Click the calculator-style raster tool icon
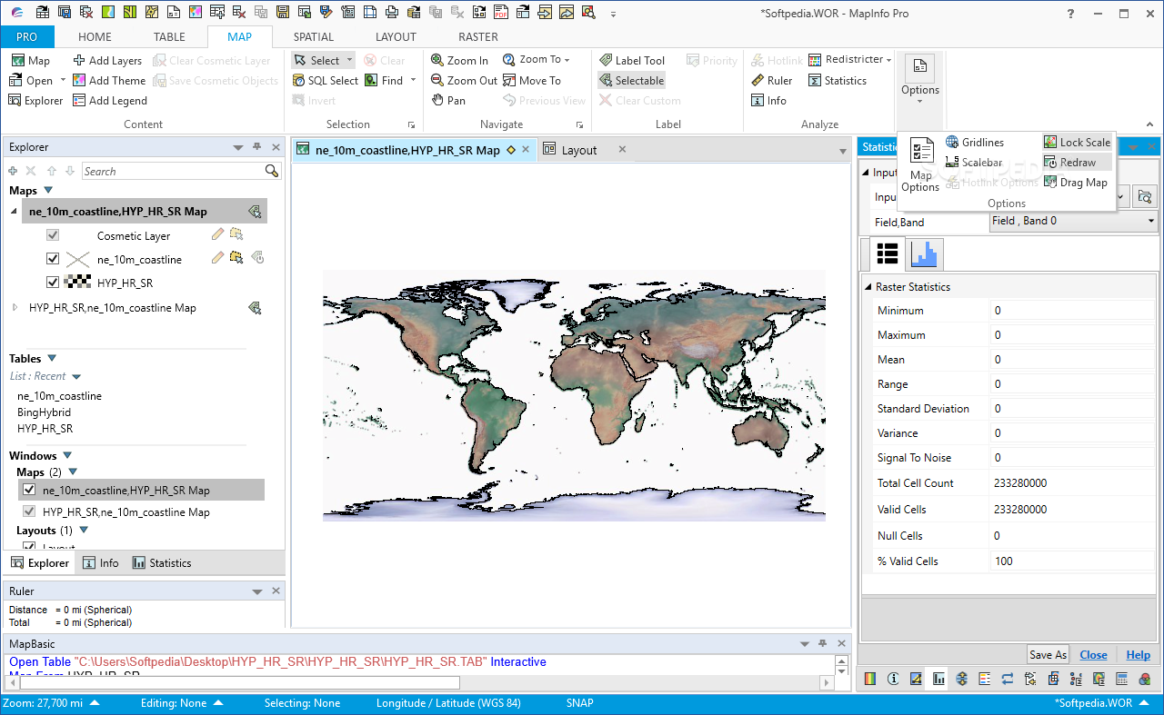 1122,679
